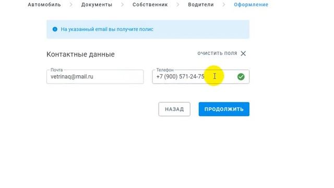
Task: Select the Оформление step
Action: tap(251, 5)
